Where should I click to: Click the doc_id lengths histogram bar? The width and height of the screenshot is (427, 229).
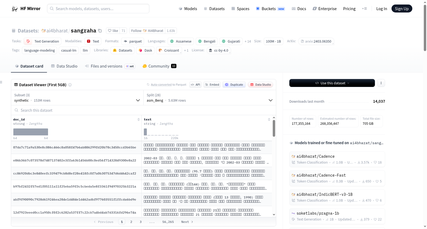(x=31, y=132)
